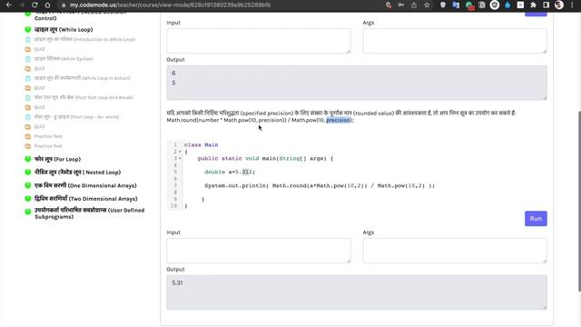Screen dimensions: 581x327
Task: Expand the While Loop section in sidebar
Action: coord(64,30)
